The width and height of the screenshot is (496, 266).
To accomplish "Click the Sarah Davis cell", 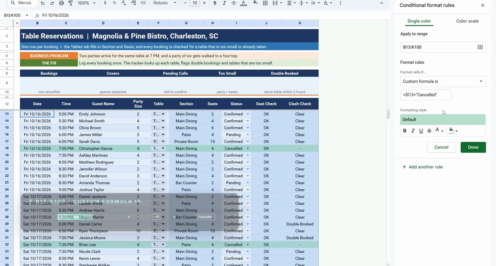I will click(x=103, y=142).
